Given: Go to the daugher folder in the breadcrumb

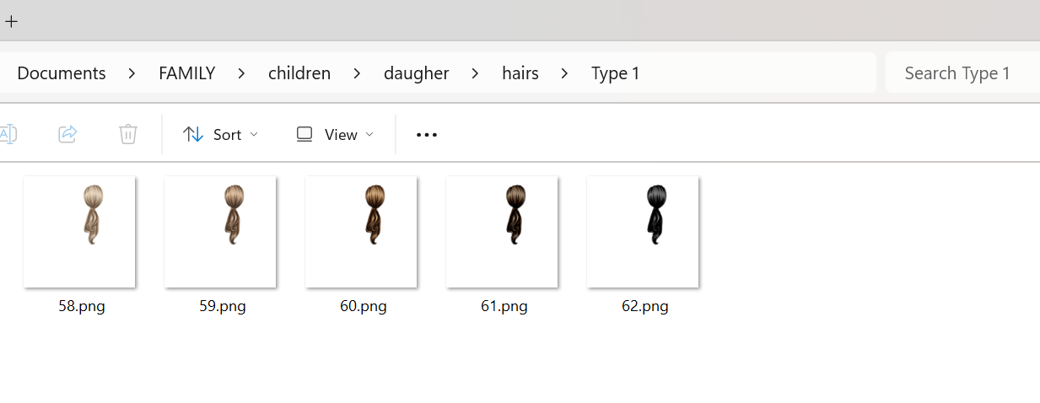Looking at the screenshot, I should (417, 73).
